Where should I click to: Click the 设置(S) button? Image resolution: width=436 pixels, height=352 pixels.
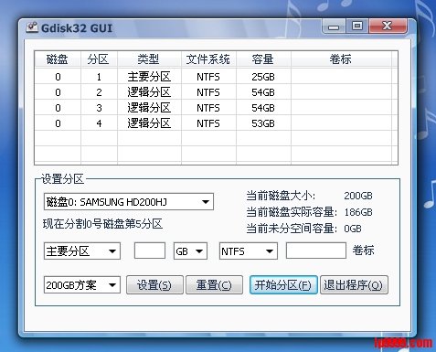[x=154, y=285]
